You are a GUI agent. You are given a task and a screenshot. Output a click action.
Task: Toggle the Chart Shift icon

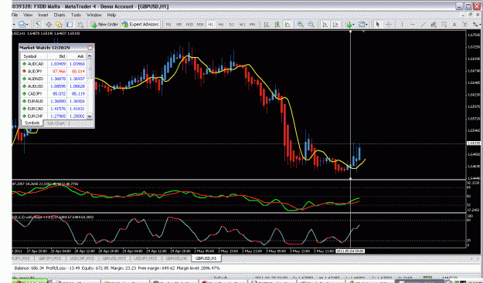point(335,24)
